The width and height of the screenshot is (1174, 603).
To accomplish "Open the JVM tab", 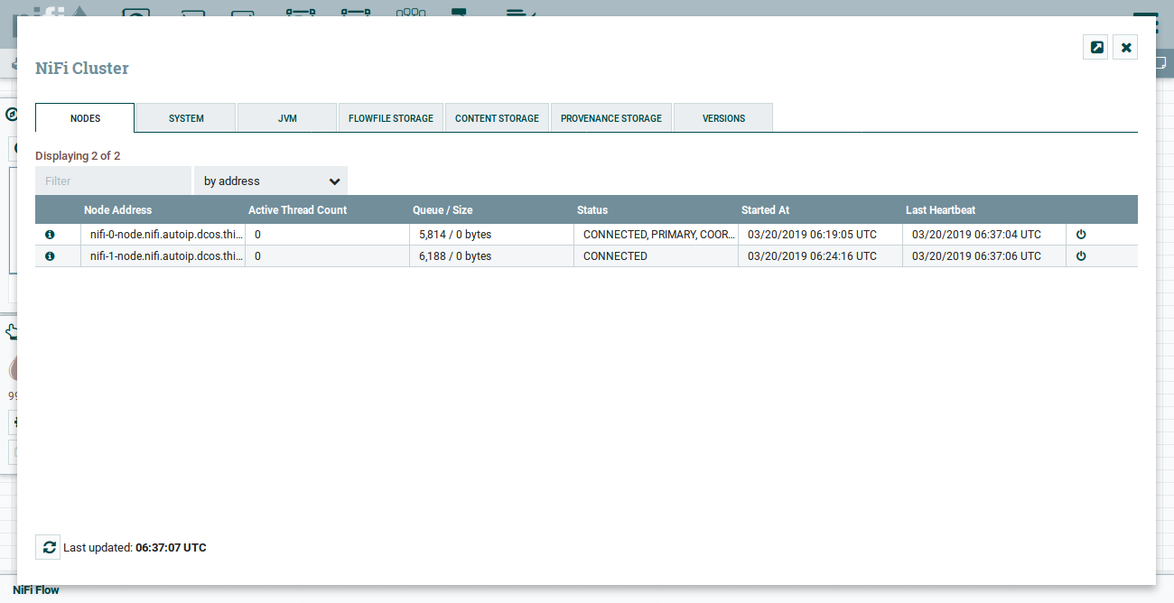I will tap(287, 118).
